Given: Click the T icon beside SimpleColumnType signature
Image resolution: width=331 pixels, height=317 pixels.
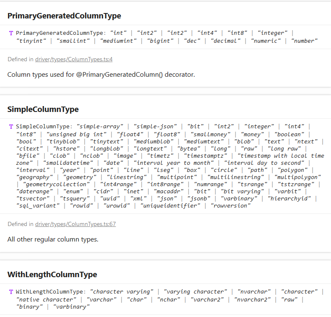Looking at the screenshot, I should point(11,126).
